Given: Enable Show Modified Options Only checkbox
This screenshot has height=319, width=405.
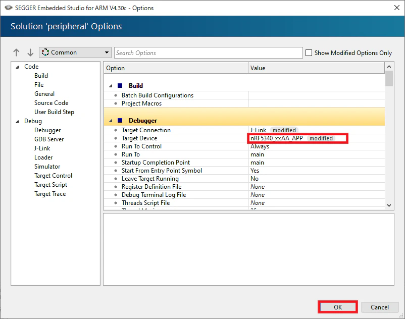Looking at the screenshot, I should (309, 53).
